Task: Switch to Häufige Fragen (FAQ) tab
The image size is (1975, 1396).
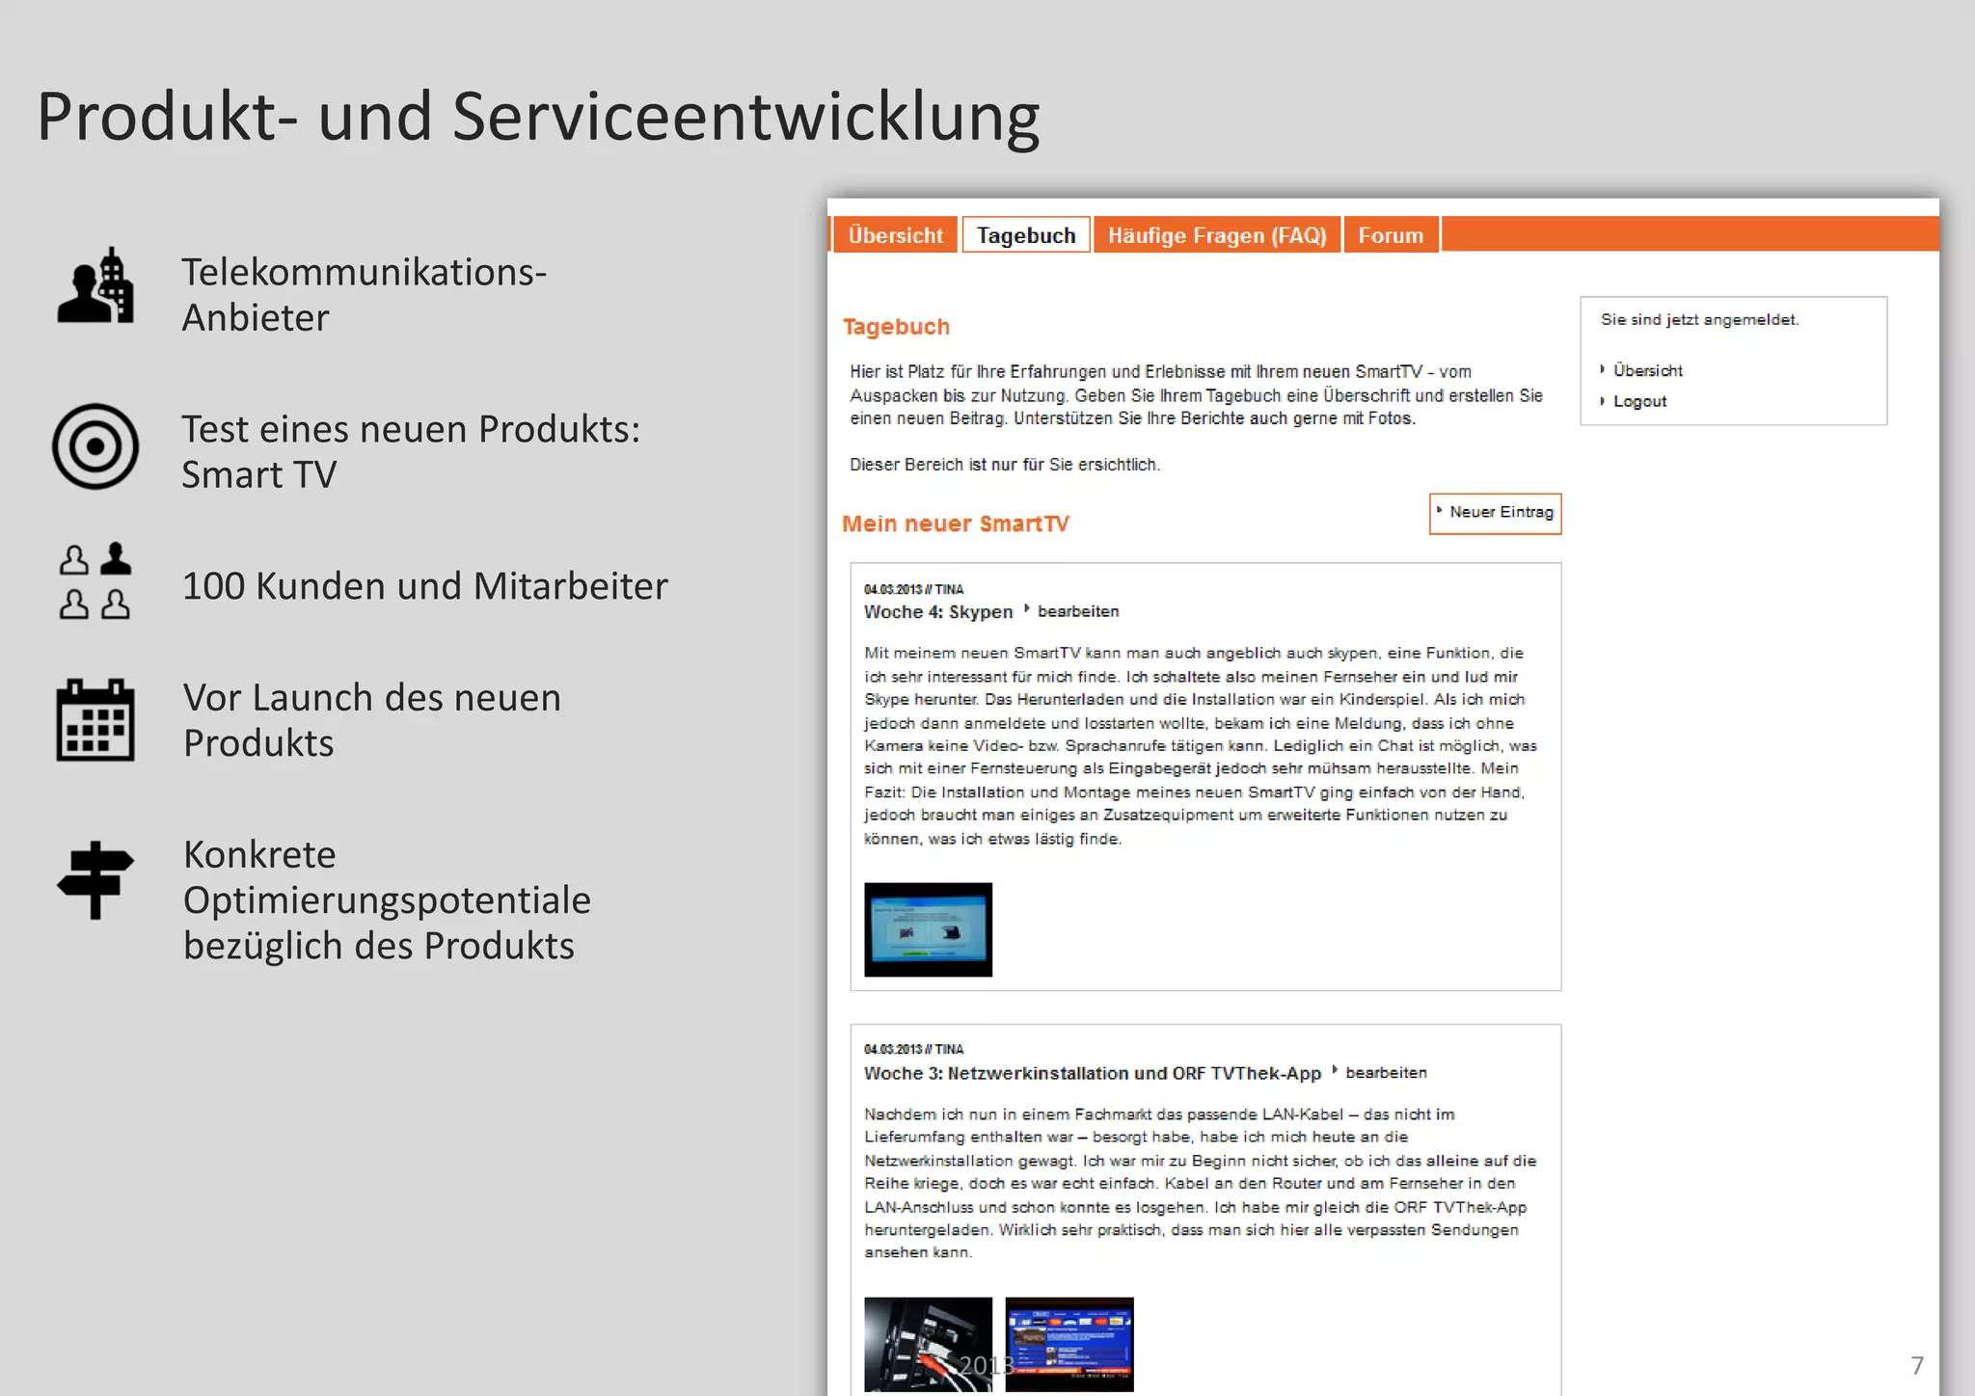Action: coord(1217,235)
